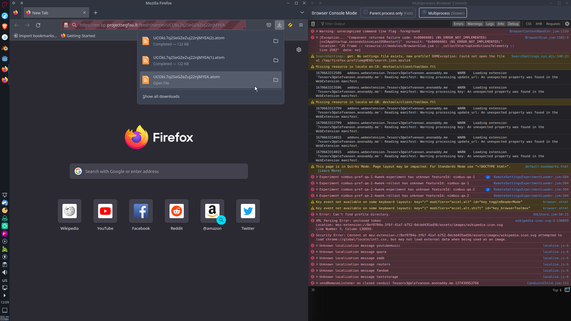Viewport: 571px width, 321px height.
Task: Open the Firefox hamburger application menu
Action: coord(301,25)
